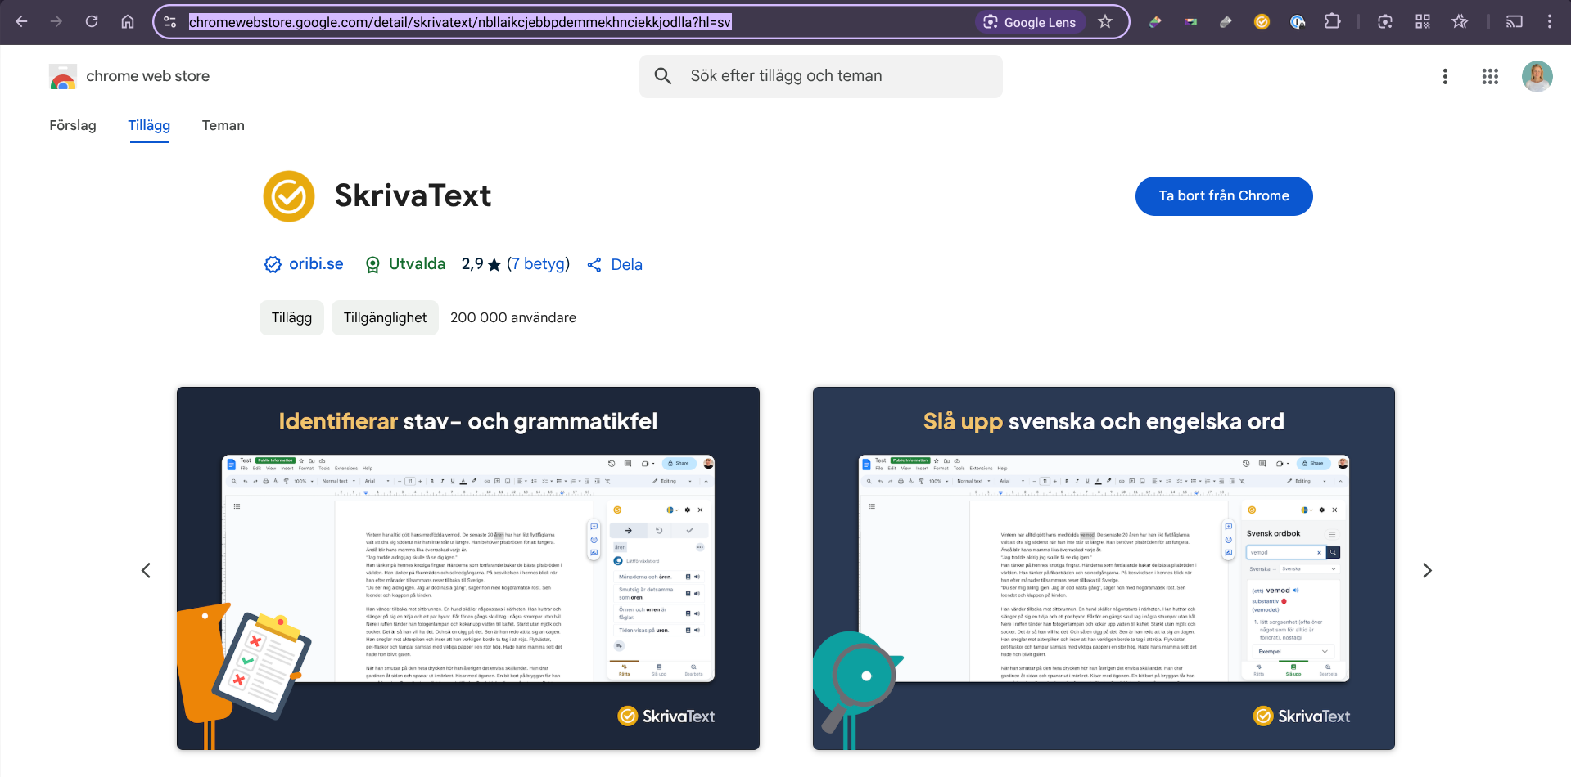Switch to the Teman tab
The width and height of the screenshot is (1571, 777).
click(x=223, y=125)
